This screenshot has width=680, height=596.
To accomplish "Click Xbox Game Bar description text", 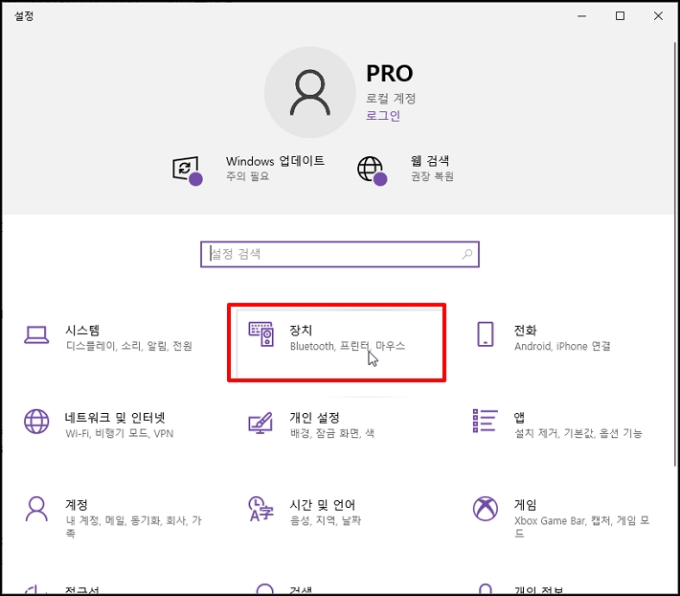I will click(581, 526).
